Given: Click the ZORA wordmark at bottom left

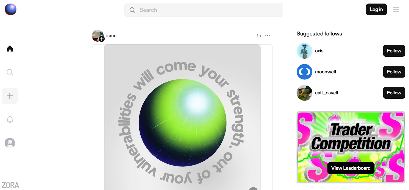Looking at the screenshot, I should click(10, 185).
